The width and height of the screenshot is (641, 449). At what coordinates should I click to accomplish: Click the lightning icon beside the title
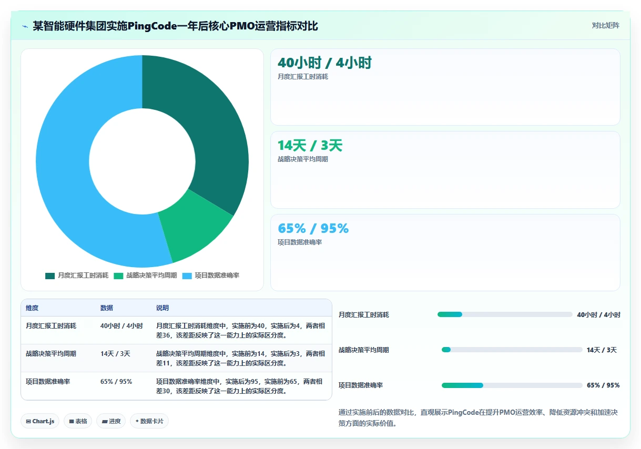click(25, 26)
